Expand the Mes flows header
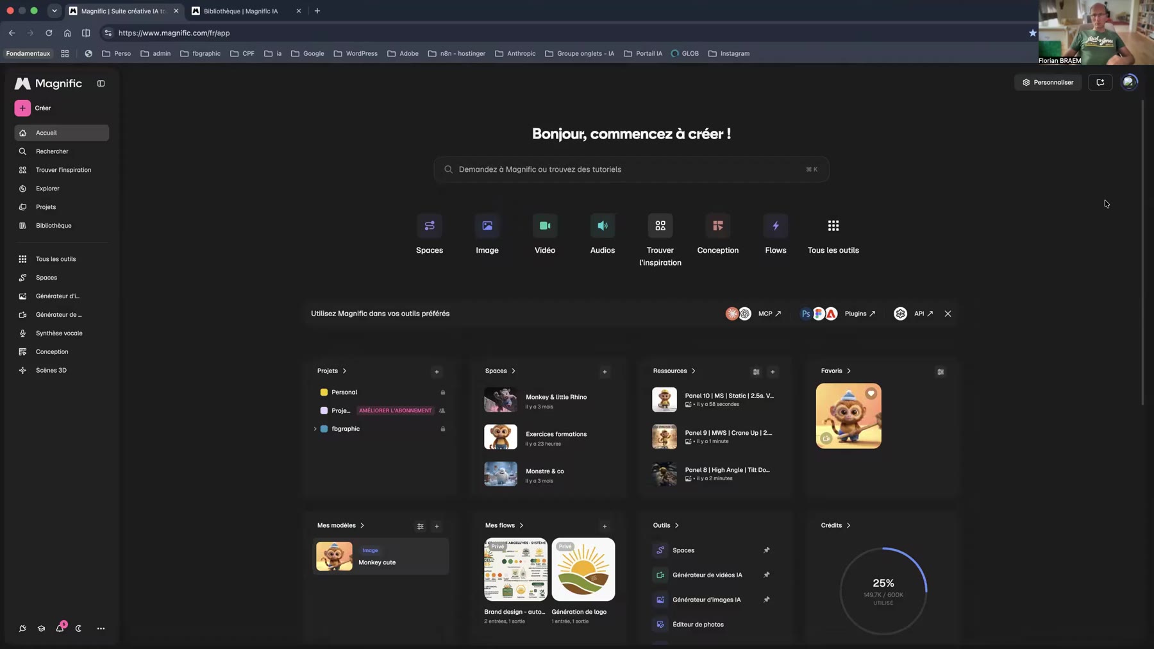The height and width of the screenshot is (649, 1154). coord(505,525)
